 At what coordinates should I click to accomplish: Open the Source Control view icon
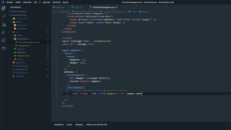(x=4, y=24)
